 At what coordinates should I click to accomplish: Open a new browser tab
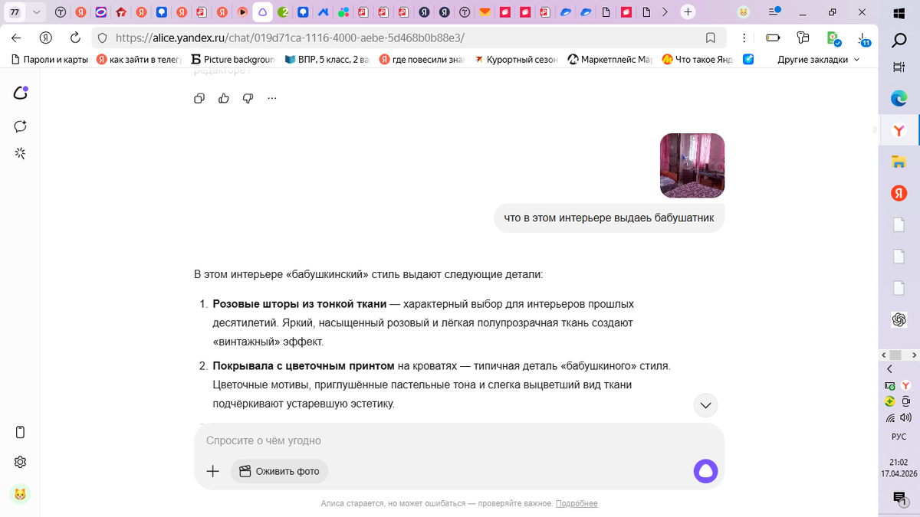coord(688,12)
